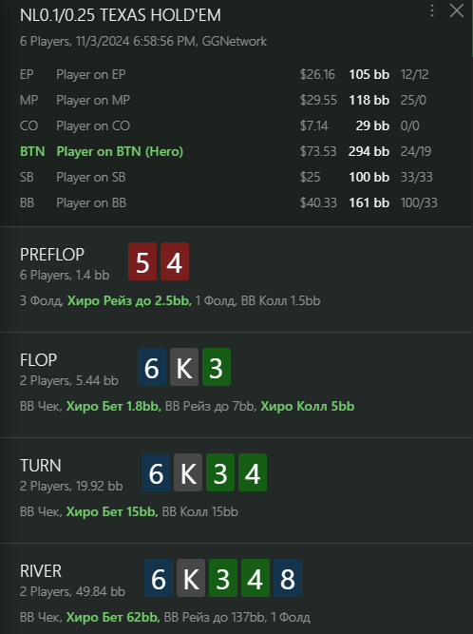Click the Player on CO name
473x634 pixels.
(x=93, y=125)
